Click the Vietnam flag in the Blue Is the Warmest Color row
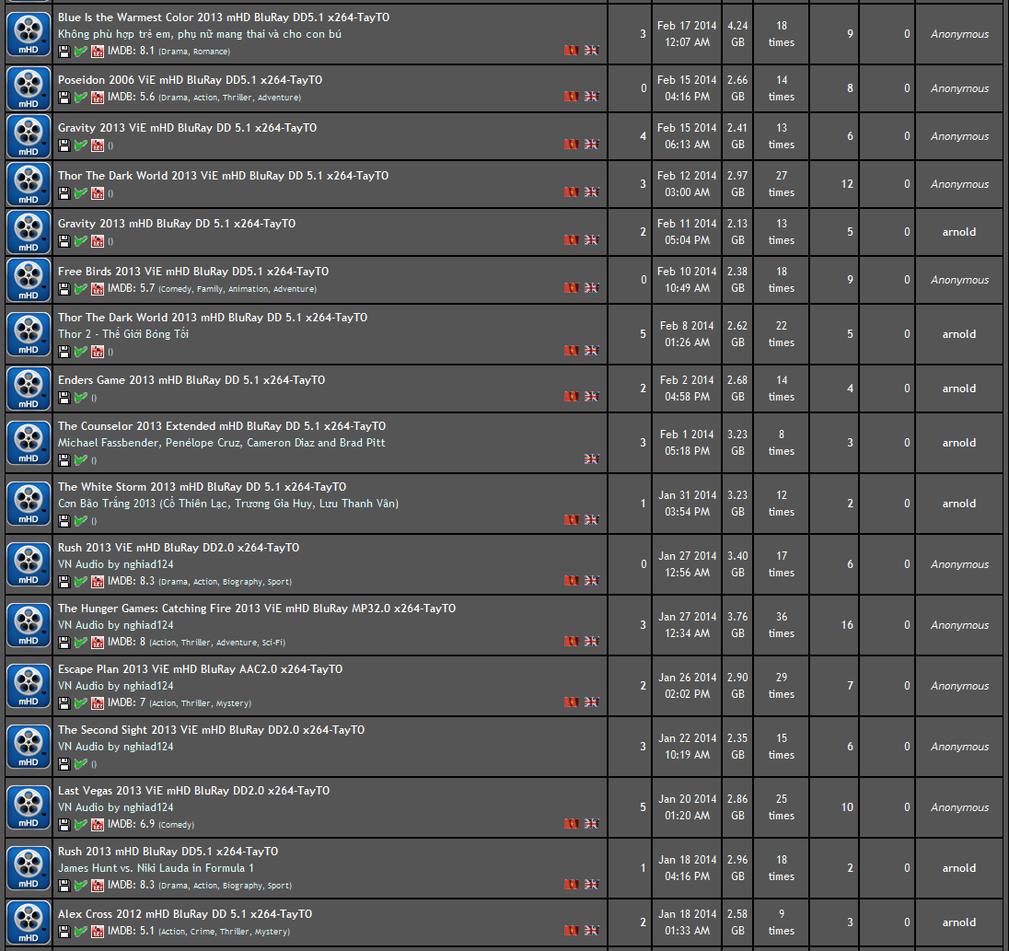Screen dimensions: 1009x951 point(572,51)
